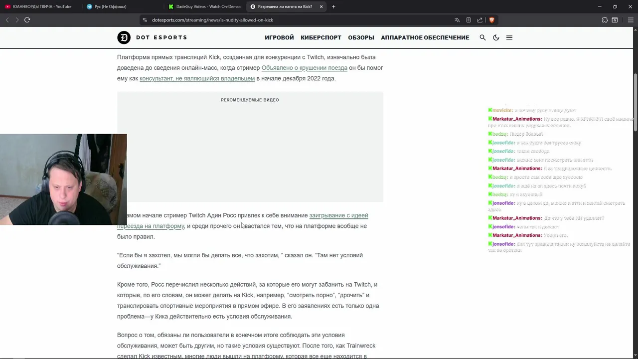The height and width of the screenshot is (359, 638).
Task: Switch to the DadeGuy Videos Kick tab
Action: point(204,6)
